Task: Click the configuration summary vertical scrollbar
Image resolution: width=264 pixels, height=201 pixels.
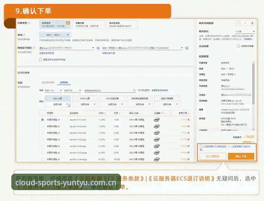Action: point(254,83)
